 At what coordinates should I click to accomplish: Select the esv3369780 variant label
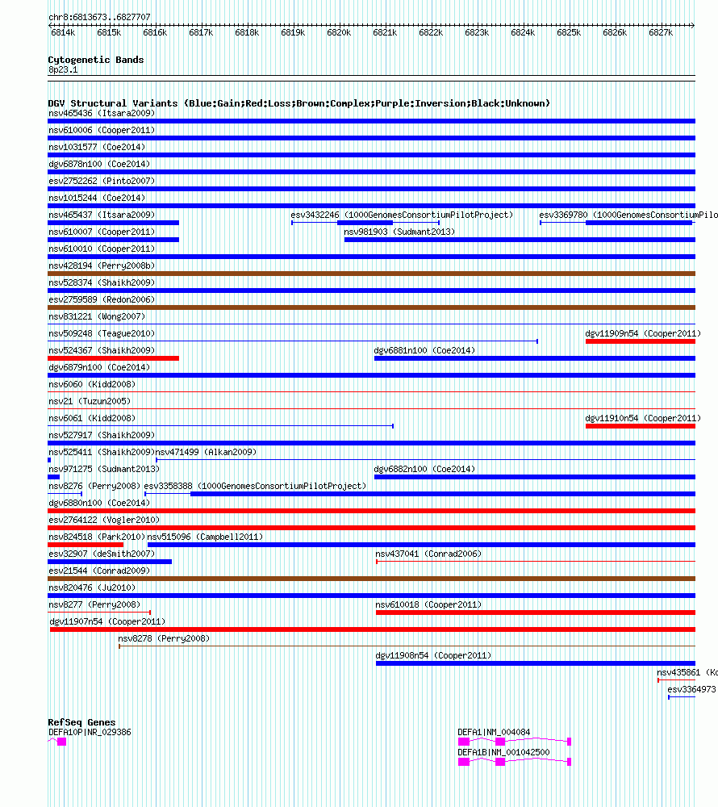[628, 215]
